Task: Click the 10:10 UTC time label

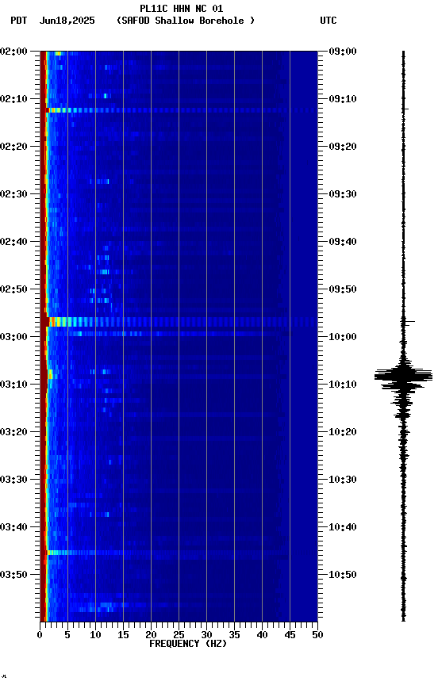Action: point(343,385)
